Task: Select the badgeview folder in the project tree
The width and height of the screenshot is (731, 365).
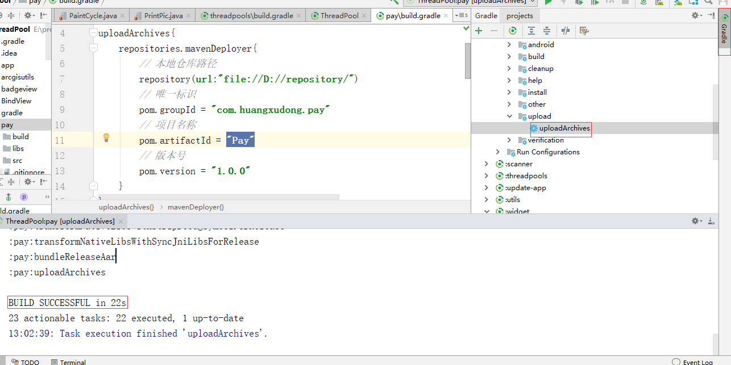Action: tap(19, 89)
